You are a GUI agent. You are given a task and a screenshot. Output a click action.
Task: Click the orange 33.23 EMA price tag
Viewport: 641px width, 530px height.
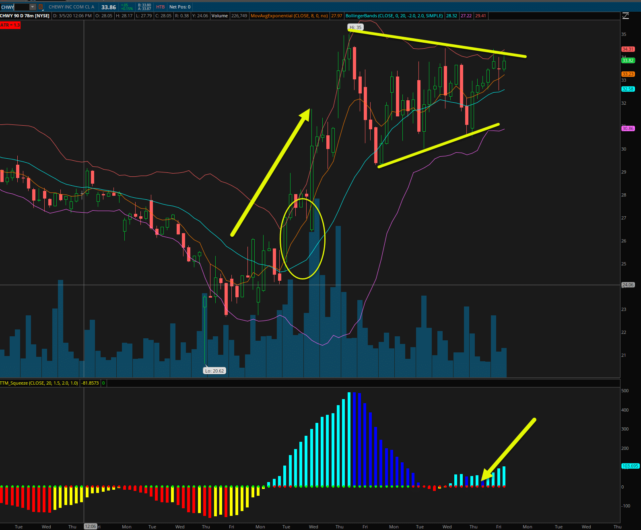[x=628, y=74]
